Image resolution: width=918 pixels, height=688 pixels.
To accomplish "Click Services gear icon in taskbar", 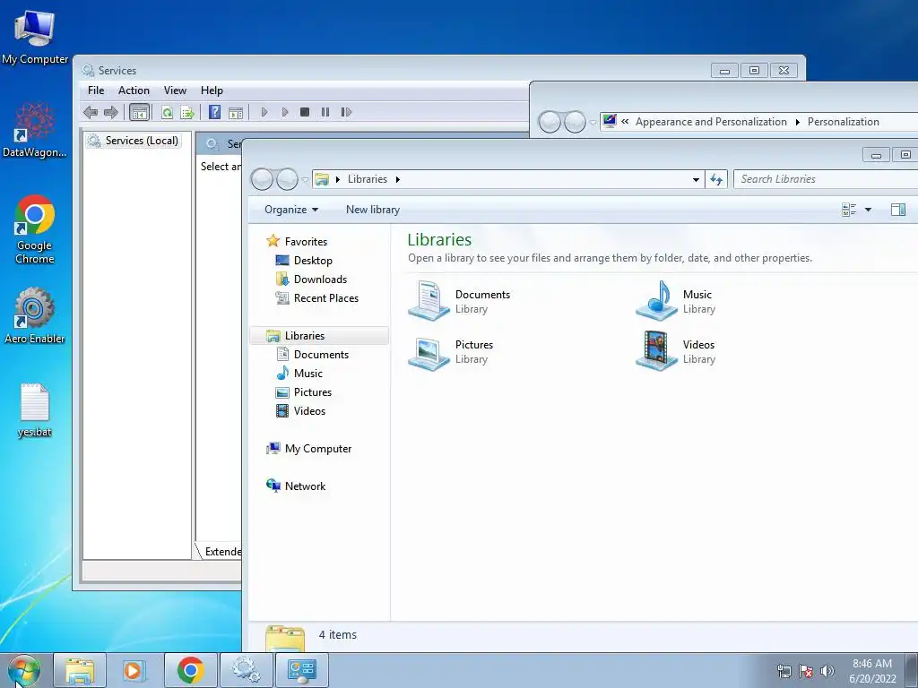I will pyautogui.click(x=246, y=670).
